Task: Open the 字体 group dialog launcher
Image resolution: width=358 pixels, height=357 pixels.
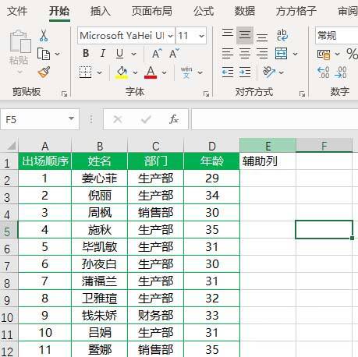Action: [206, 94]
